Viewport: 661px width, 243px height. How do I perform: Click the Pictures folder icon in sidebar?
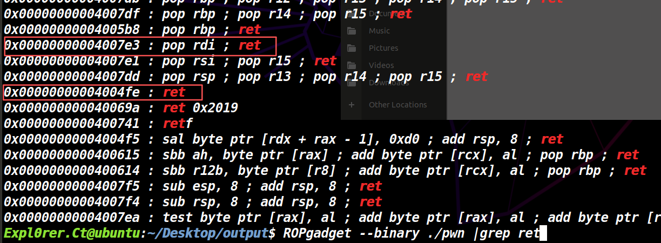352,48
